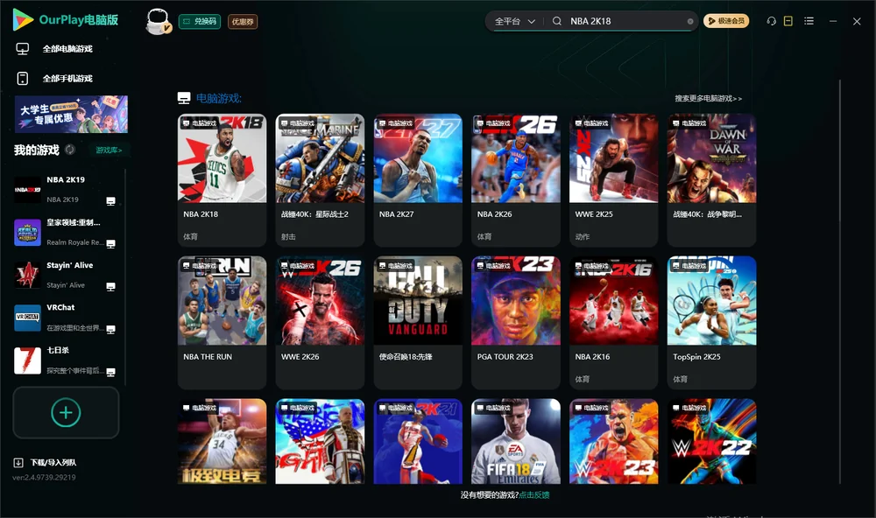Screen dimensions: 876x518
Task: Open the user avatar profile
Action: coord(158,21)
